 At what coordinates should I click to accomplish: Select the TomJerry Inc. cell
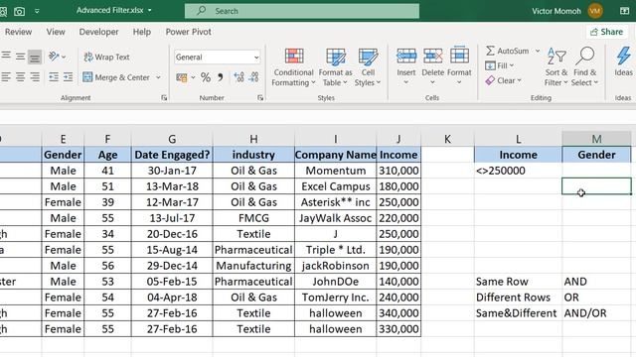336,297
